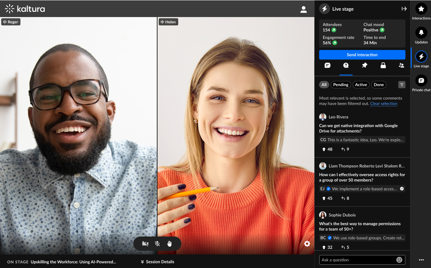
Task: Switch to the chat tab icon
Action: click(x=327, y=65)
